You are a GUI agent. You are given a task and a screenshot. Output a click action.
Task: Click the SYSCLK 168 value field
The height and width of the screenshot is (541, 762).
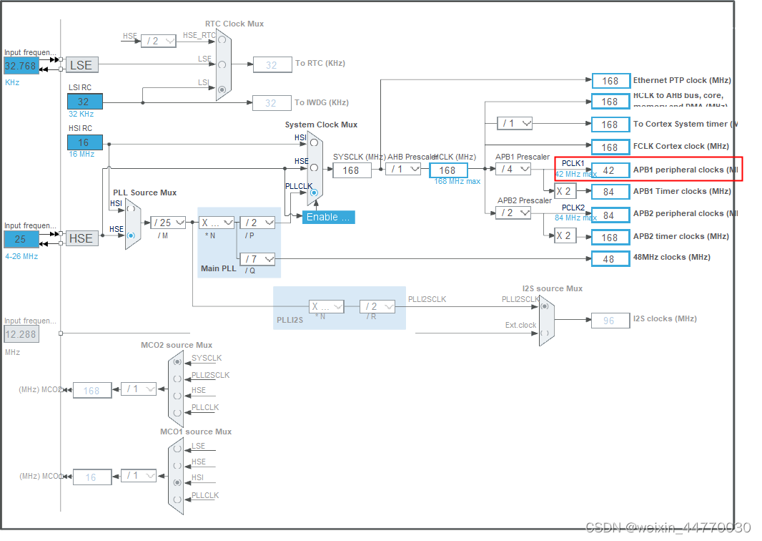pyautogui.click(x=352, y=170)
